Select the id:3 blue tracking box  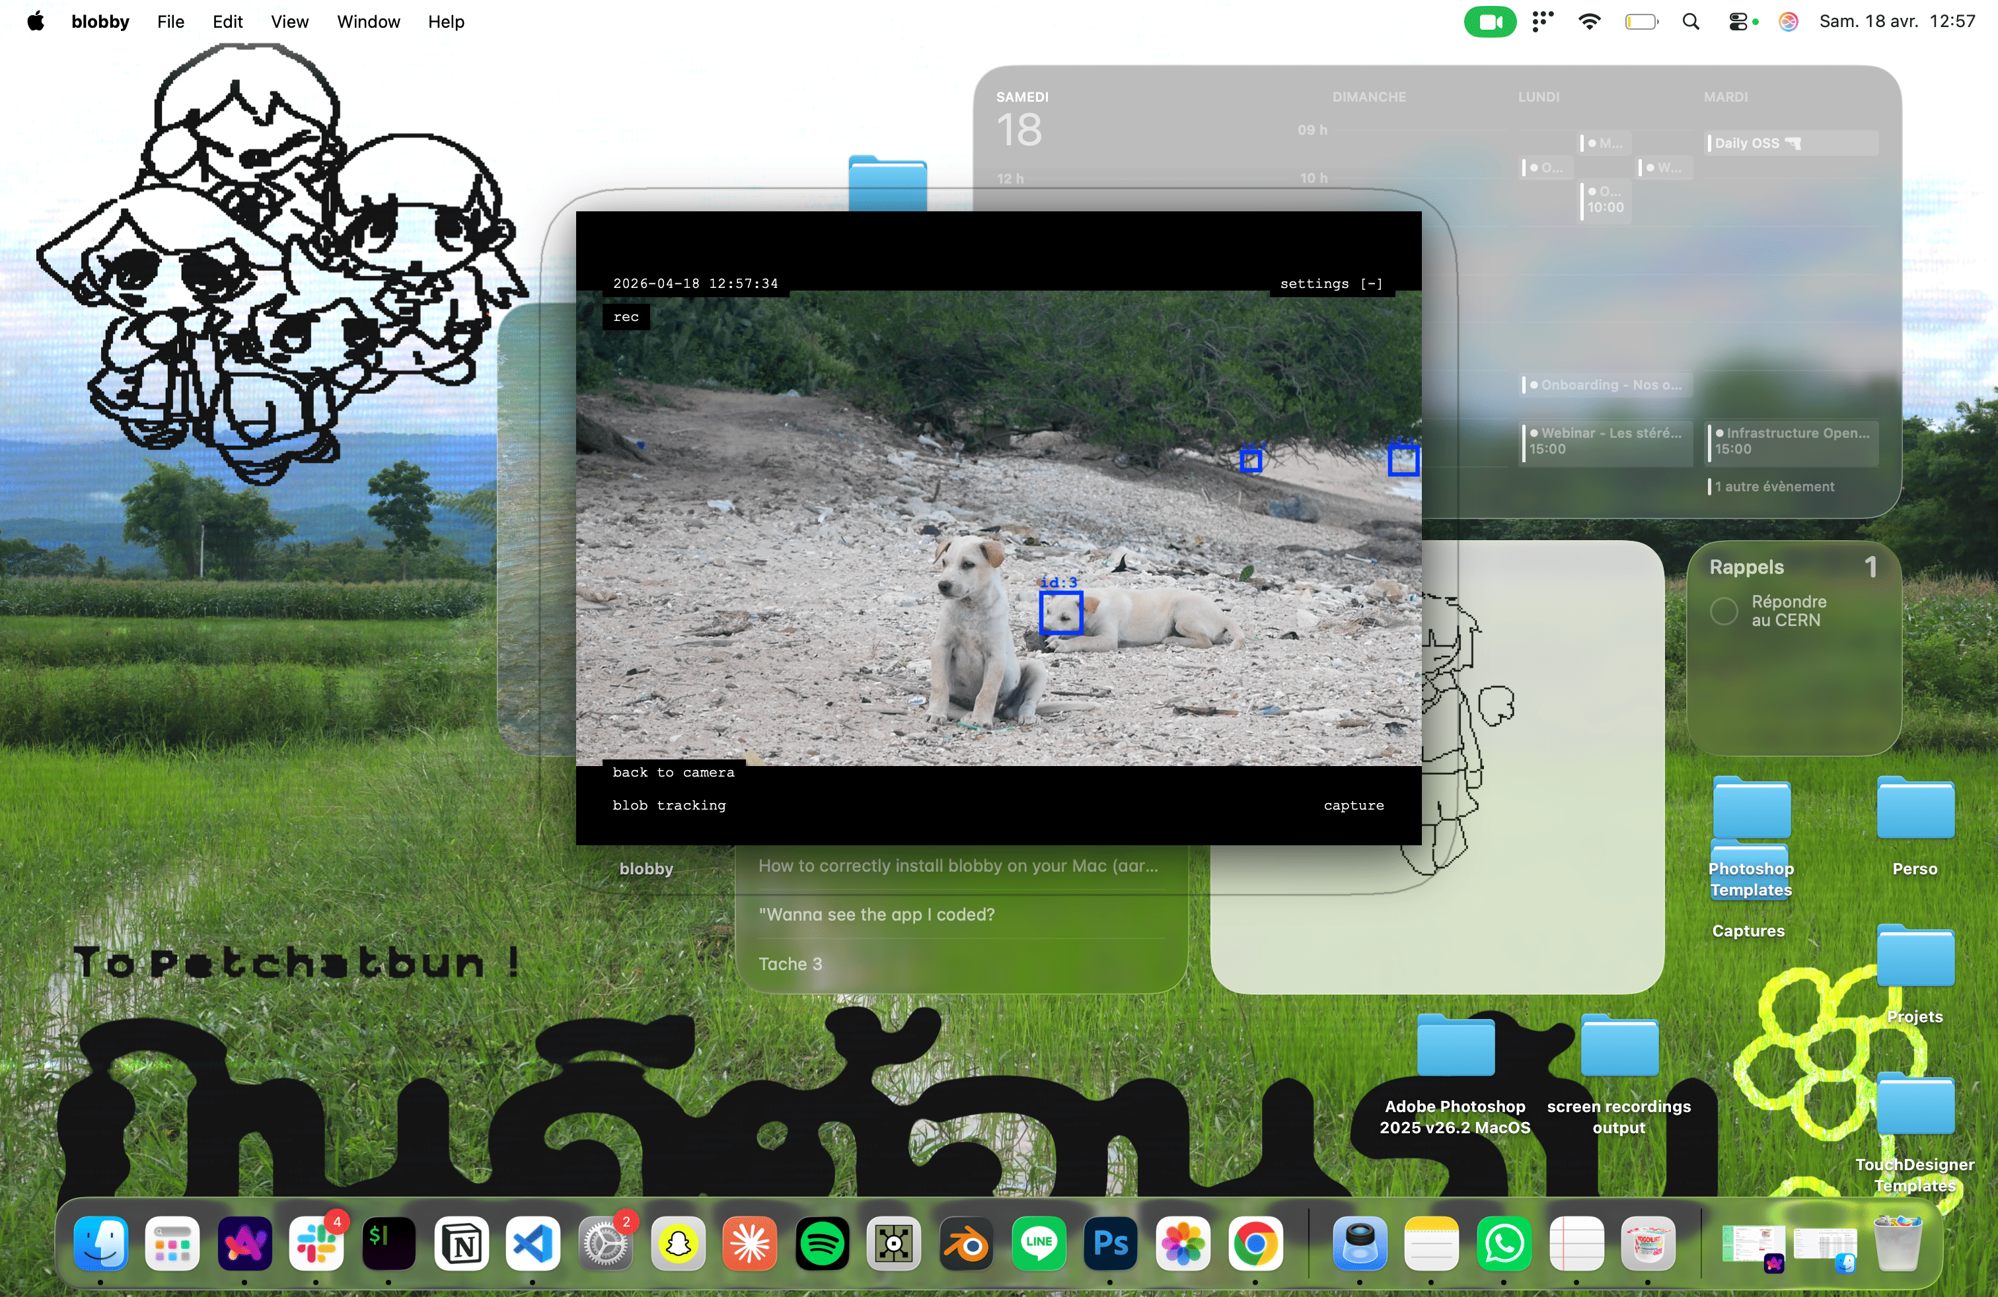(1060, 612)
